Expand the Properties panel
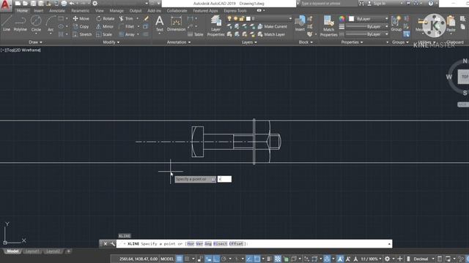Image resolution: width=469 pixels, height=263 pixels. pyautogui.click(x=352, y=42)
